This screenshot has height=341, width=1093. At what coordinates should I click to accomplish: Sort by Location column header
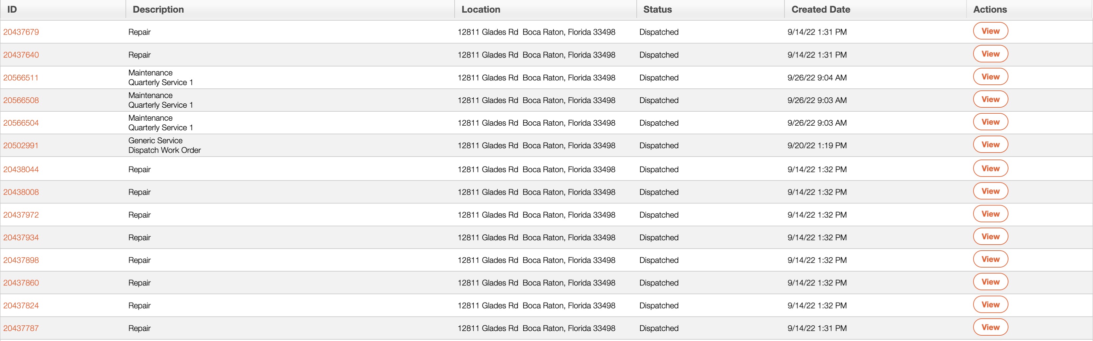click(x=481, y=9)
